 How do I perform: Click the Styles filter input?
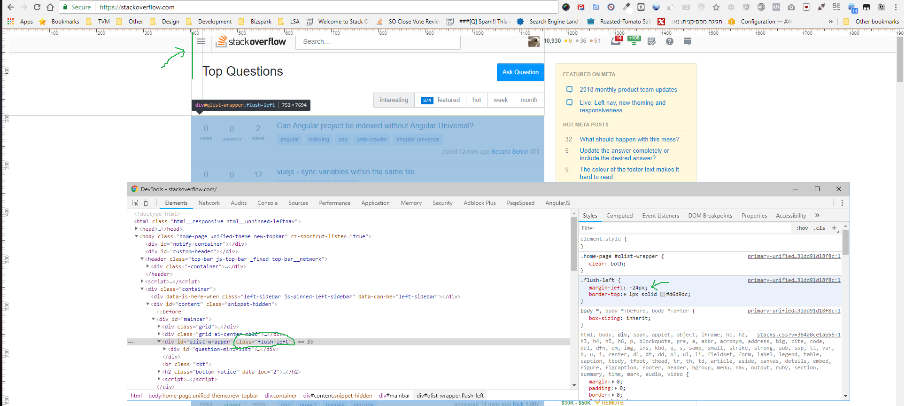click(x=686, y=228)
